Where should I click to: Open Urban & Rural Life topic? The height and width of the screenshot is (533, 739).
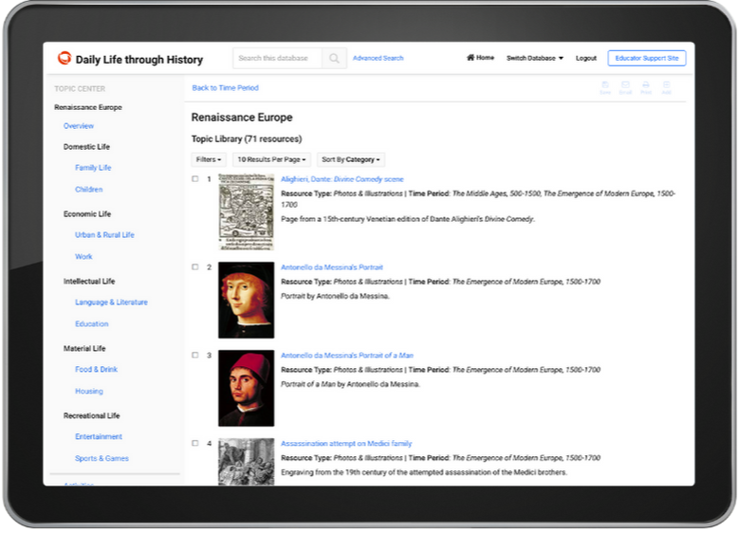point(104,234)
